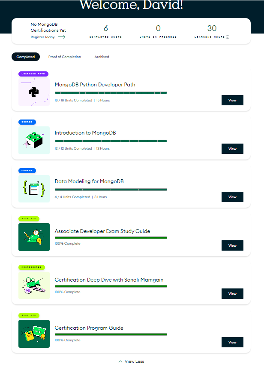
Task: Click View on Associate Developer Exam Study Guide
Action: pyautogui.click(x=232, y=245)
